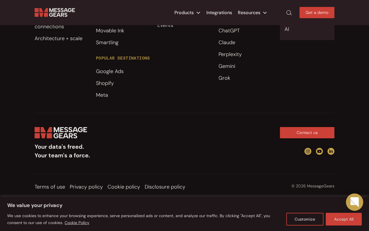Open MessageGears Instagram icon
The height and width of the screenshot is (231, 369).
pos(308,151)
